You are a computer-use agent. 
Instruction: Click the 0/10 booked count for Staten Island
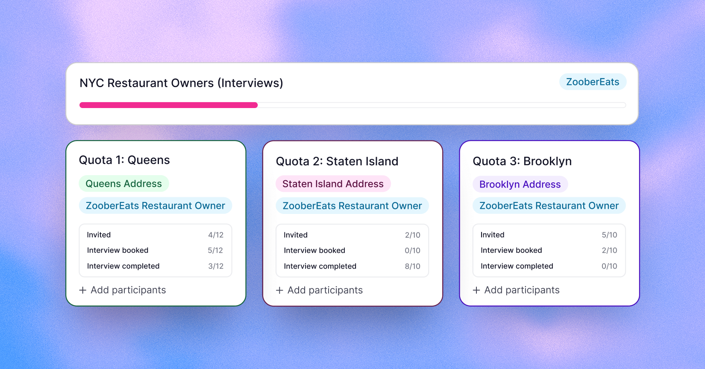coord(413,251)
